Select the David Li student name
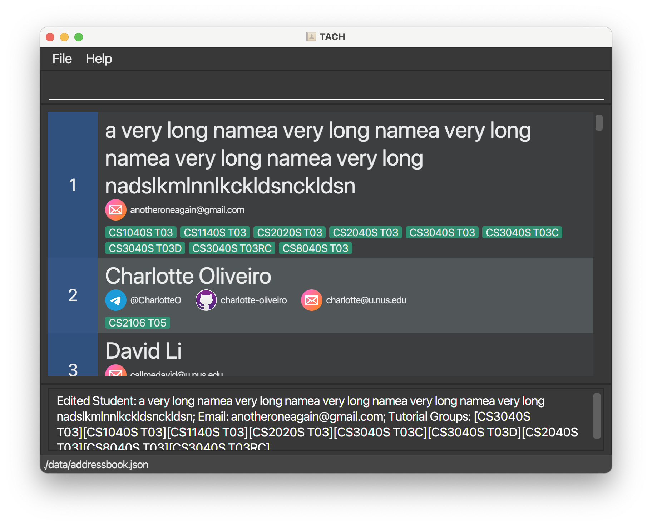 tap(143, 351)
